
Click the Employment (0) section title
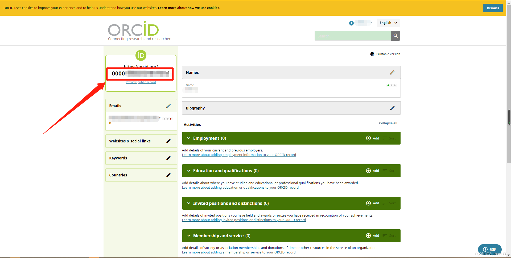coord(209,138)
